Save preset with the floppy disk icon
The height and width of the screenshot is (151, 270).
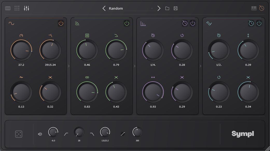176,8
